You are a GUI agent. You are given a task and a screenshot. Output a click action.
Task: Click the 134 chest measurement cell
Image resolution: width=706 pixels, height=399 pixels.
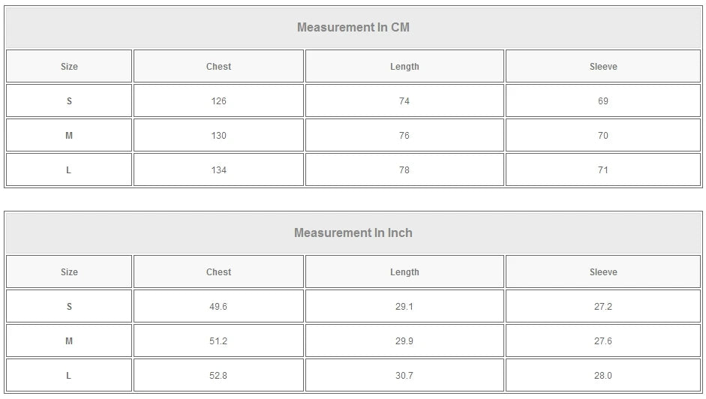[x=218, y=170]
